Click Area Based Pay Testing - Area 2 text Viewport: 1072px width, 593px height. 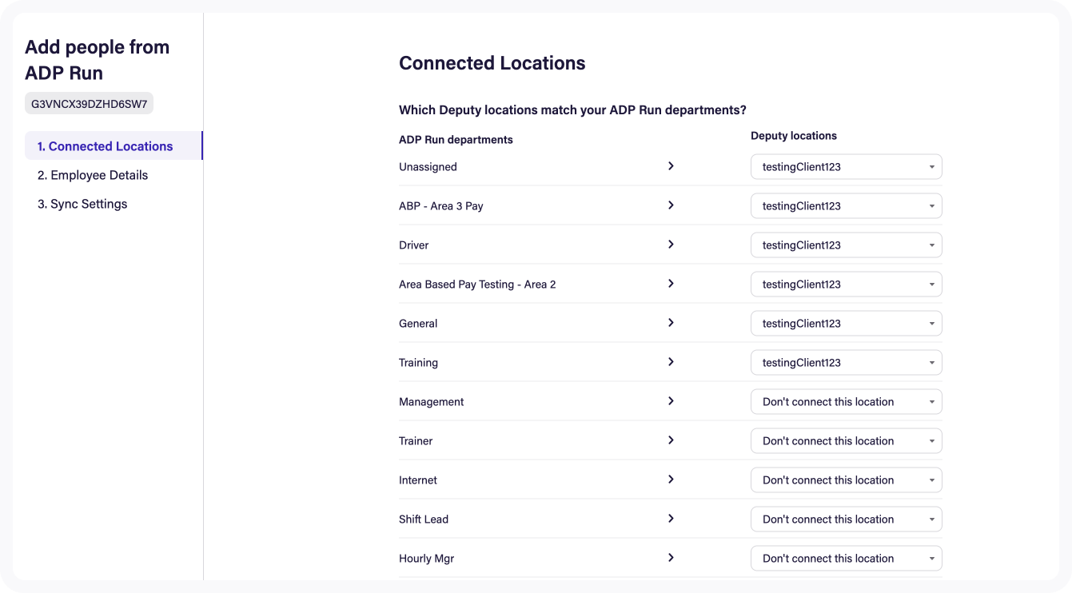477,285
